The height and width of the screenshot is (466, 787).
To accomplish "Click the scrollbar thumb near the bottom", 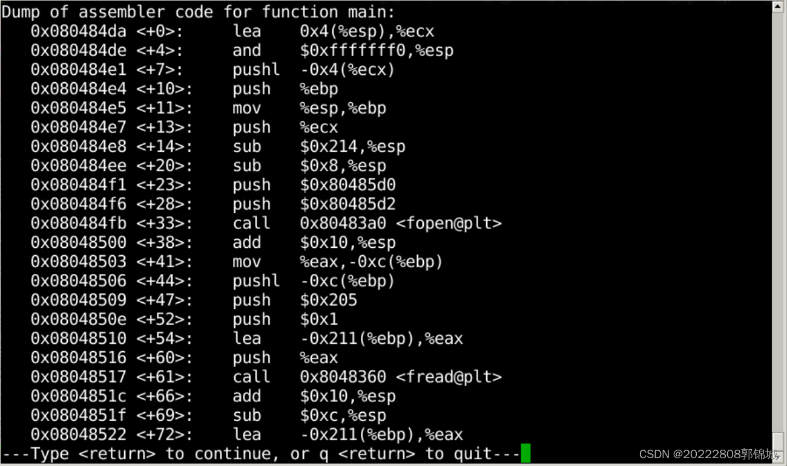I will [x=779, y=442].
